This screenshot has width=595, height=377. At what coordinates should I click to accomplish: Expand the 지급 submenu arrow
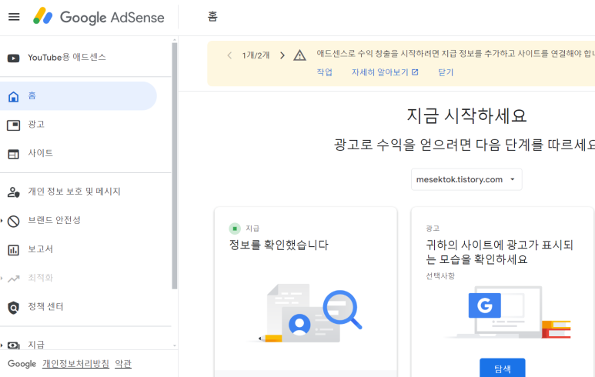point(2,345)
